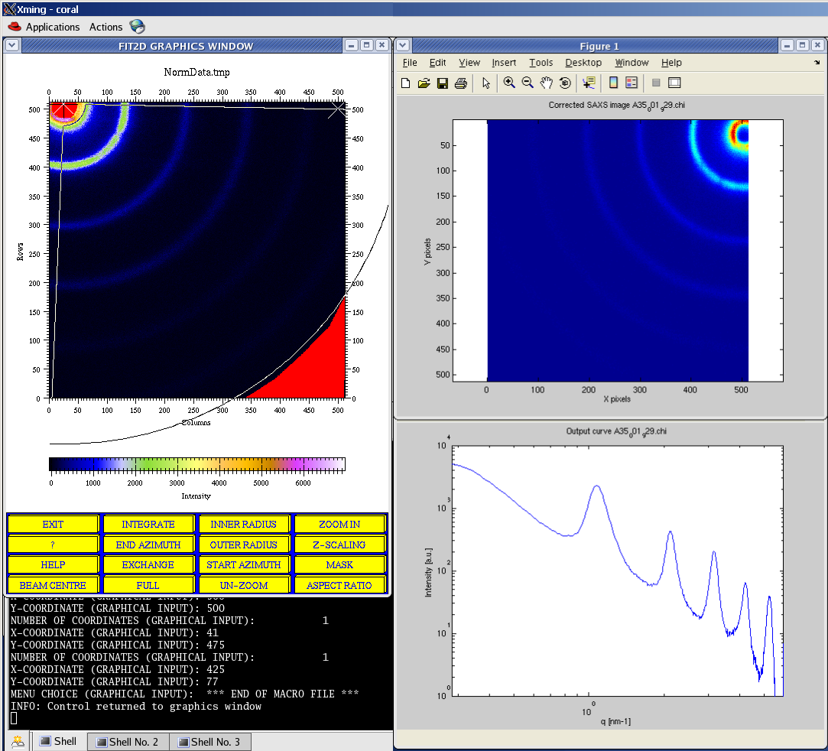Click the Intensity color scale bar
The height and width of the screenshot is (751, 828).
pyautogui.click(x=196, y=464)
